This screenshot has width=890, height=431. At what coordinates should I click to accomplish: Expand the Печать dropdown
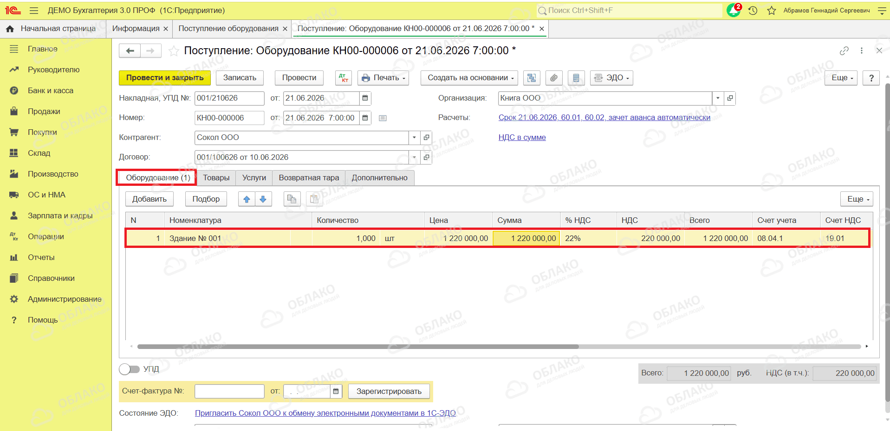pyautogui.click(x=383, y=78)
